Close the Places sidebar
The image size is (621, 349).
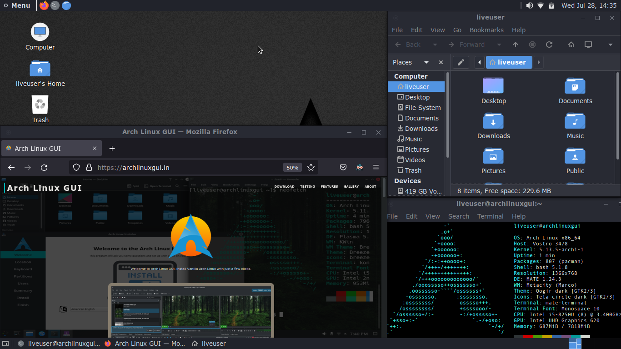(x=441, y=62)
